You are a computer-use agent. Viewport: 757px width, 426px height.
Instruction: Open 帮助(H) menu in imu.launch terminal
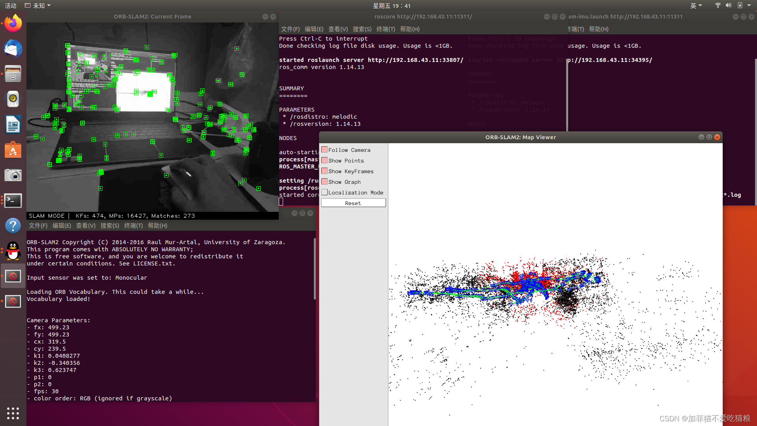[x=599, y=29]
